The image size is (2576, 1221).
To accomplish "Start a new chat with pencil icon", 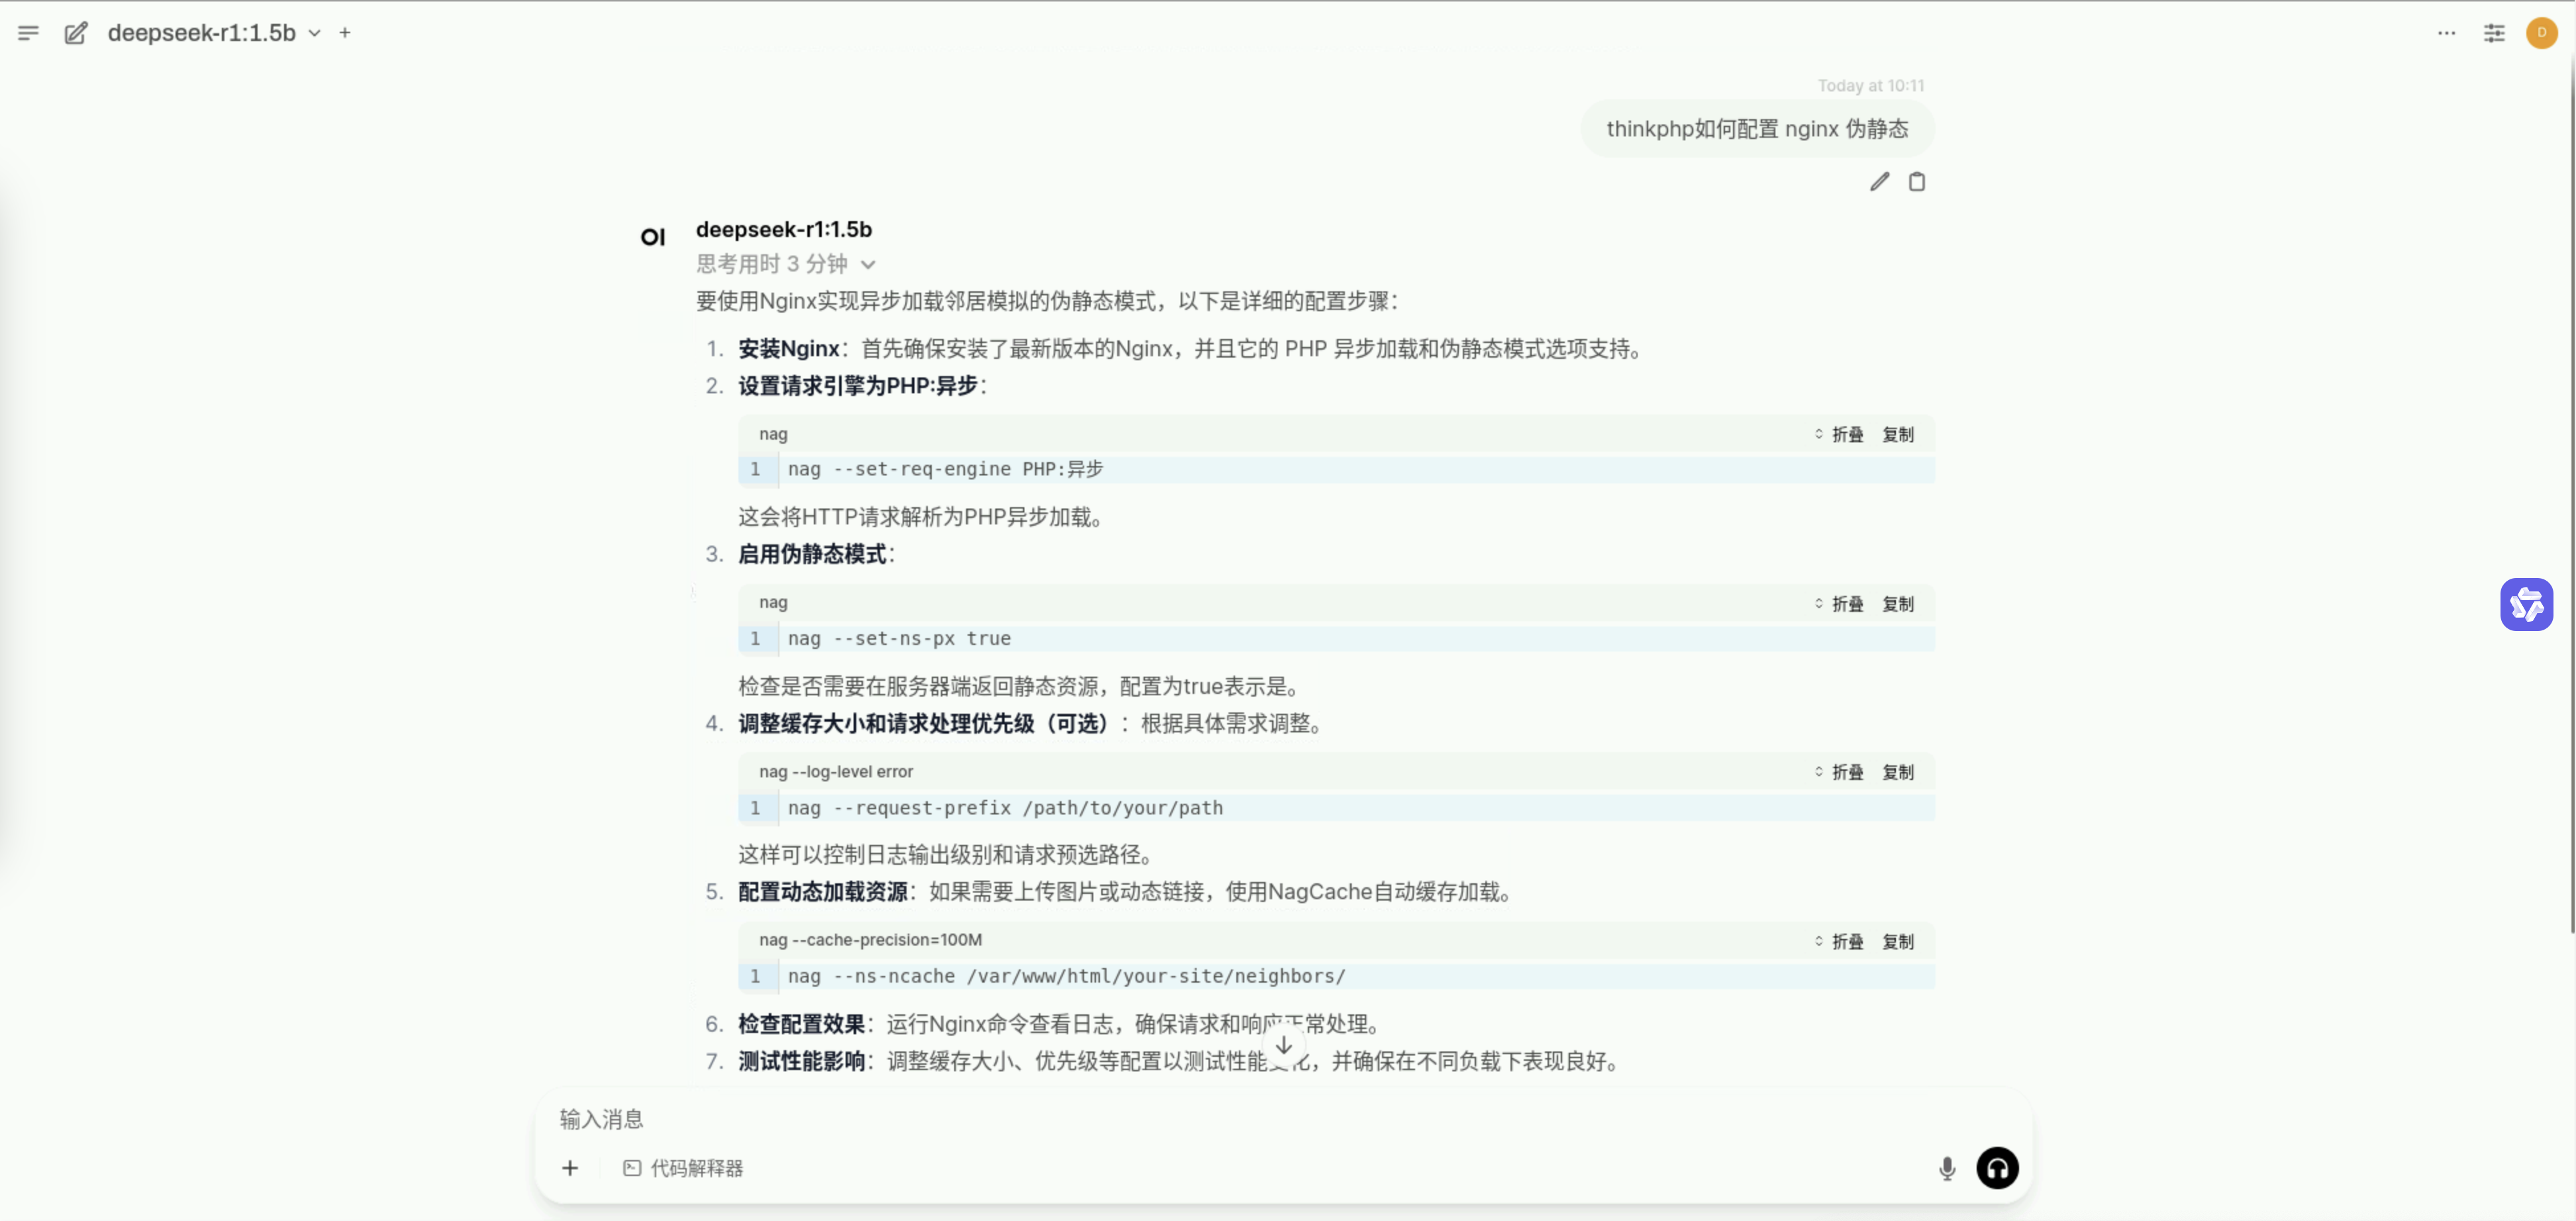I will 76,33.
